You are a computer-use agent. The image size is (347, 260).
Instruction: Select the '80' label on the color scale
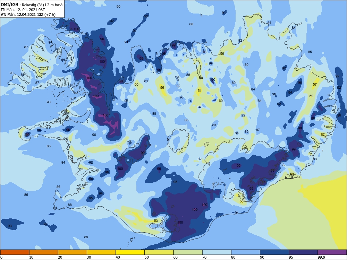tap(233, 257)
